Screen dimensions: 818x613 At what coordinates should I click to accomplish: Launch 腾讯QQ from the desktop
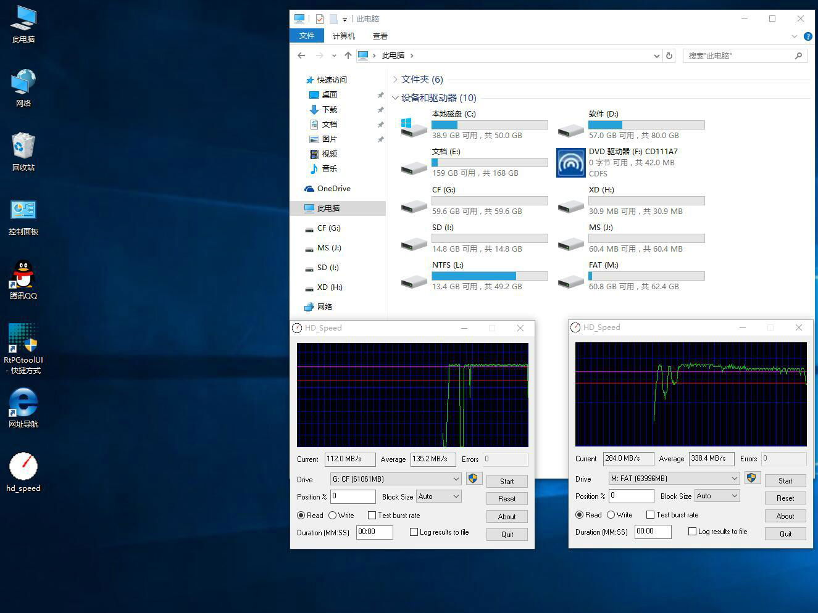tap(23, 281)
